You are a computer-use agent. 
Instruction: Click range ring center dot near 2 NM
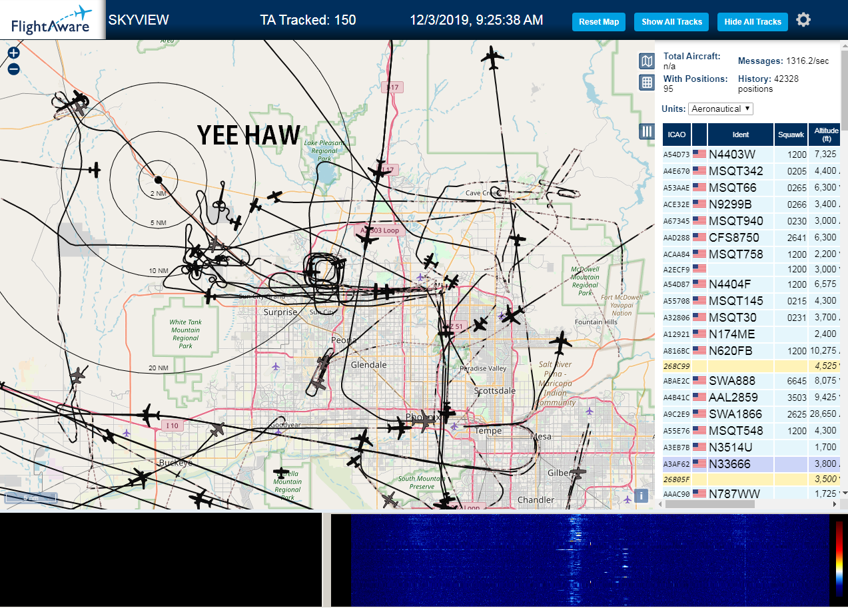click(159, 180)
